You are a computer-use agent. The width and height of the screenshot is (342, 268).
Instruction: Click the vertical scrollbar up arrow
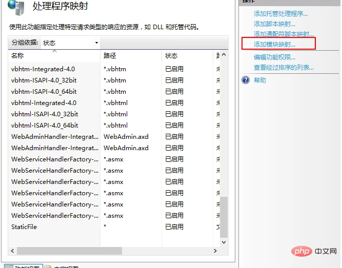pos(224,54)
